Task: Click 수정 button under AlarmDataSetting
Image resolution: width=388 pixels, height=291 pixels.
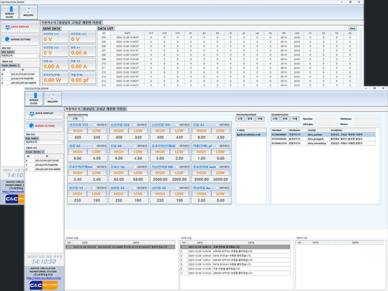Action: [x=74, y=118]
